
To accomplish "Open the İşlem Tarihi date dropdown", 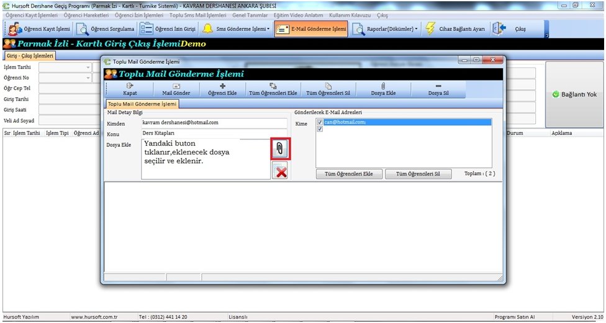I will 88,67.
